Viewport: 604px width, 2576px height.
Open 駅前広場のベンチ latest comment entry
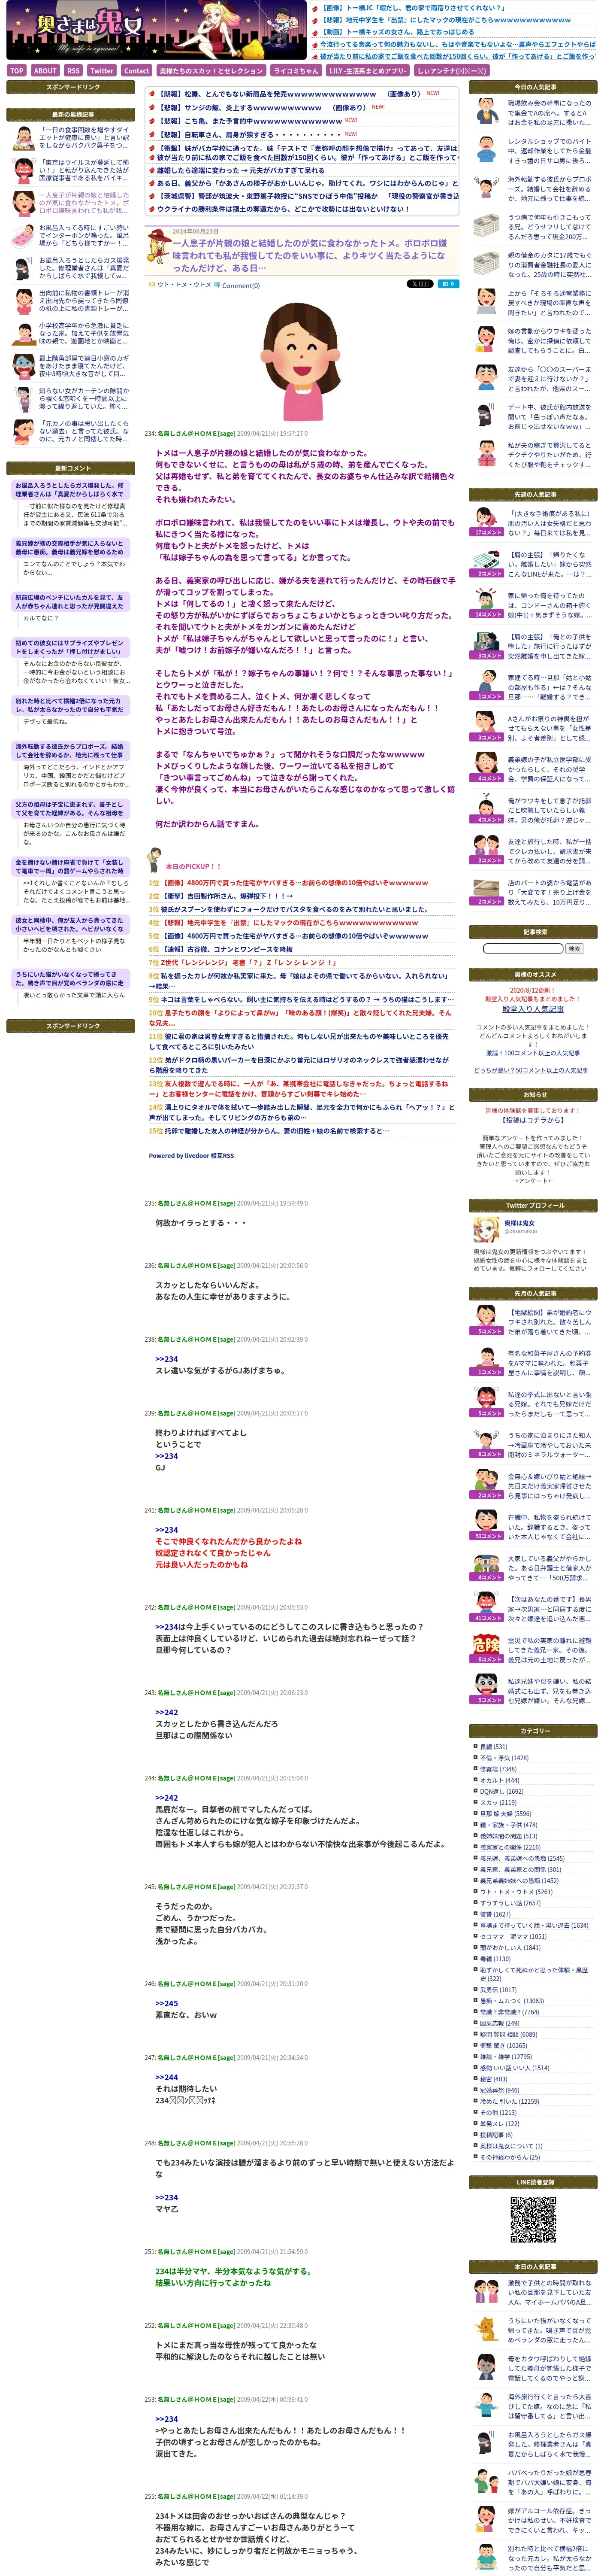tap(70, 602)
